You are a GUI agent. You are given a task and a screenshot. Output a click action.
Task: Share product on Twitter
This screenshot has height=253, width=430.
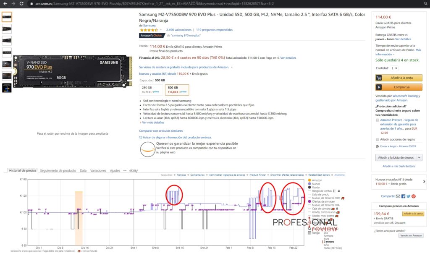coord(408,196)
